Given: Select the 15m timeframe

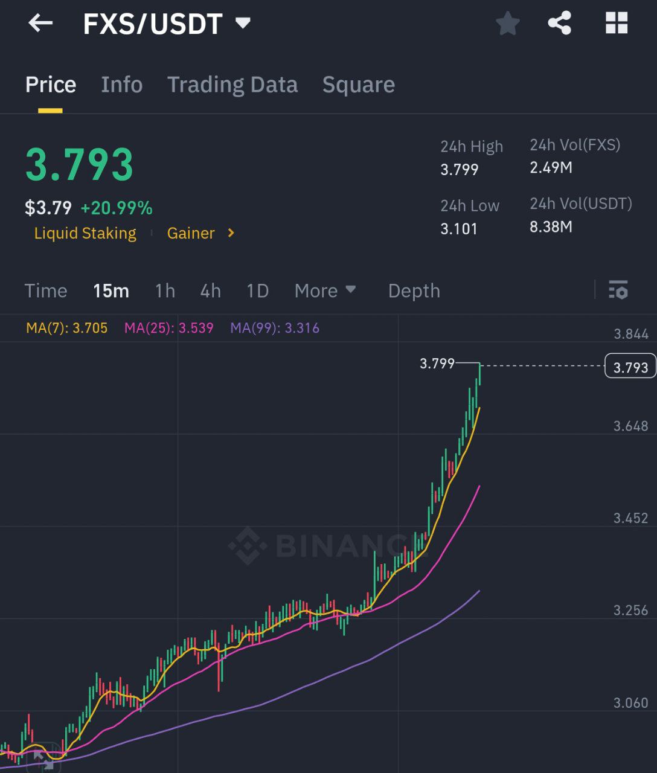Looking at the screenshot, I should click(x=111, y=290).
